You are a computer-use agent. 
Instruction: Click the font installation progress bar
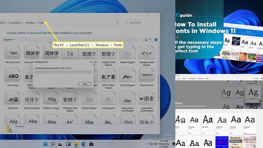click(63, 72)
